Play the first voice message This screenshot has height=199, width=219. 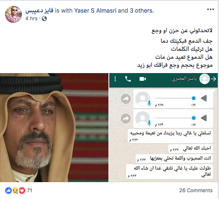[x=204, y=98]
